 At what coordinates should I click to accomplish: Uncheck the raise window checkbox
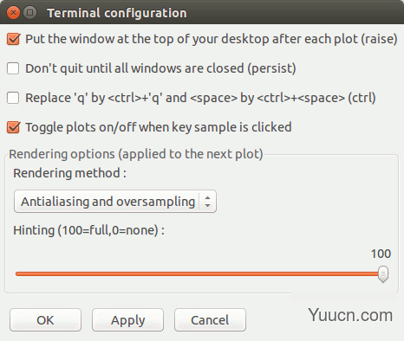[13, 39]
